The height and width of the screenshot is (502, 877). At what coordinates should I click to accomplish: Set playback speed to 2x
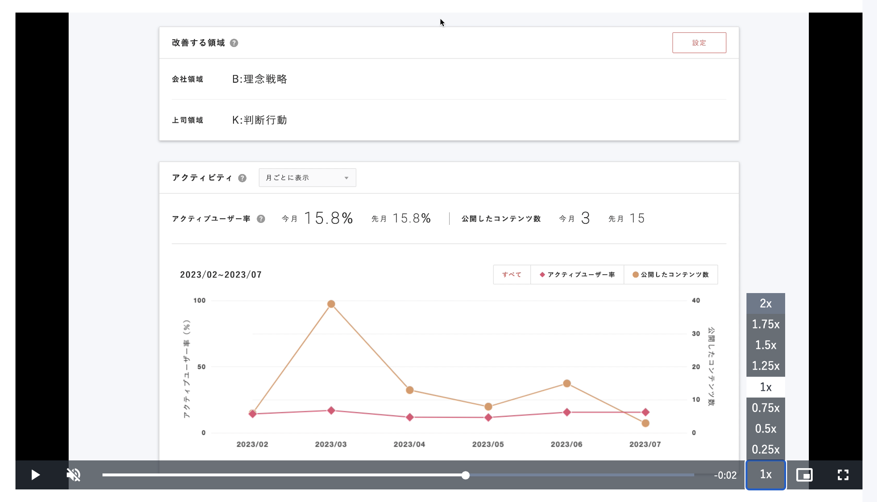(x=765, y=303)
